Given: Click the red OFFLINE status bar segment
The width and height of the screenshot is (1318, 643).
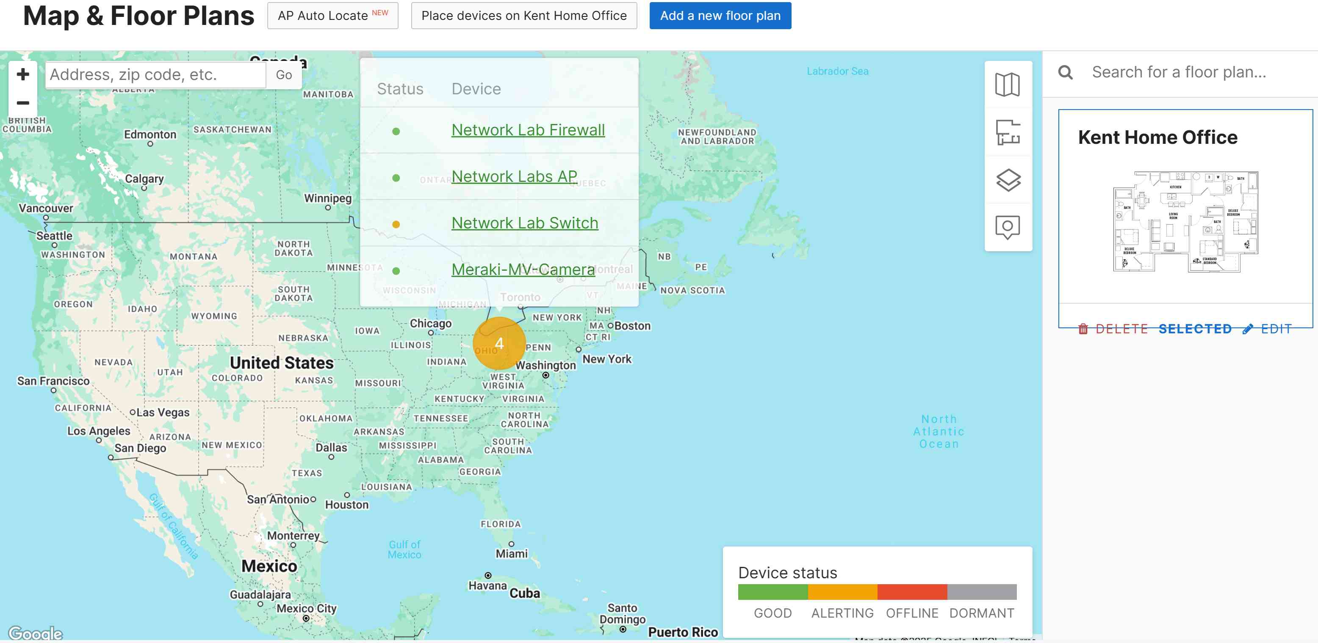Looking at the screenshot, I should [x=912, y=592].
